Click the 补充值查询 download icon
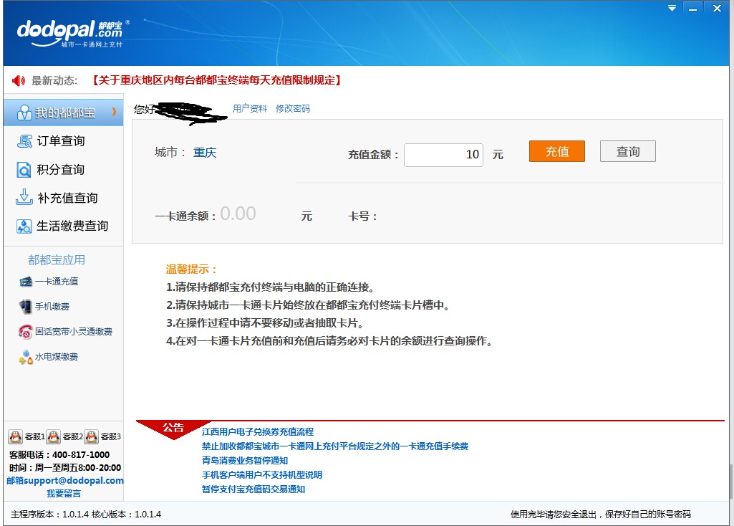 [x=24, y=197]
